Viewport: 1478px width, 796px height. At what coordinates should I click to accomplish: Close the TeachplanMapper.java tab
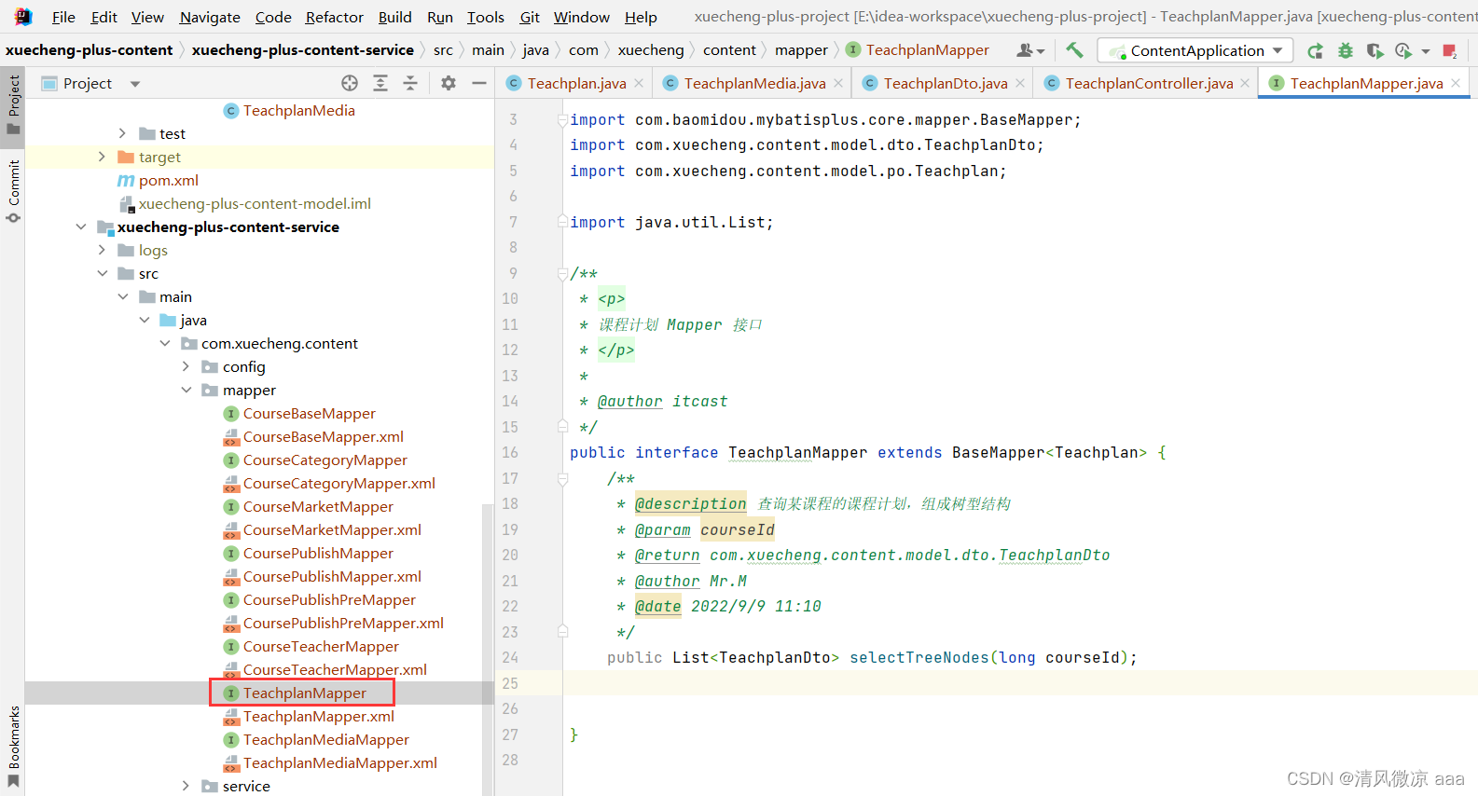[1456, 83]
